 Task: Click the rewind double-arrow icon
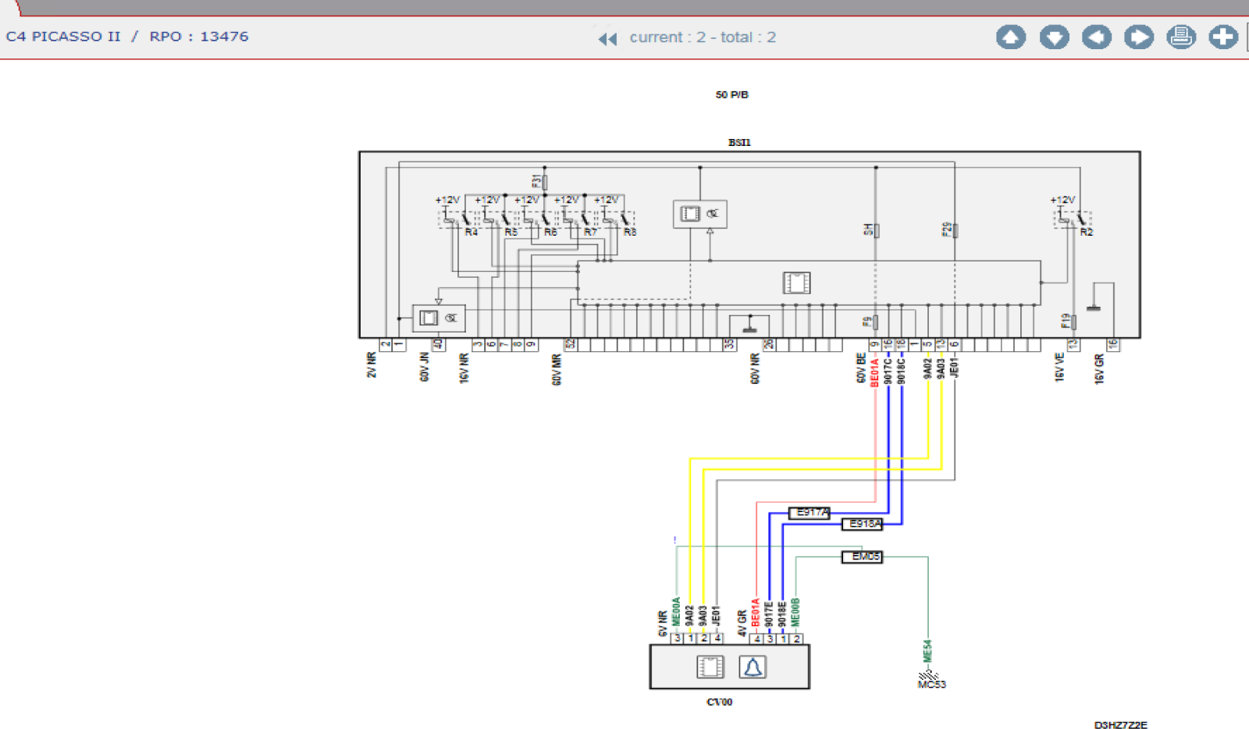pyautogui.click(x=607, y=38)
